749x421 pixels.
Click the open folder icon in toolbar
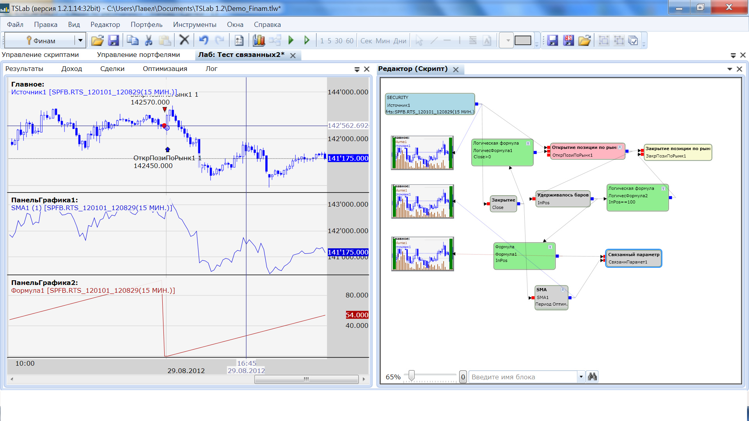pyautogui.click(x=97, y=41)
